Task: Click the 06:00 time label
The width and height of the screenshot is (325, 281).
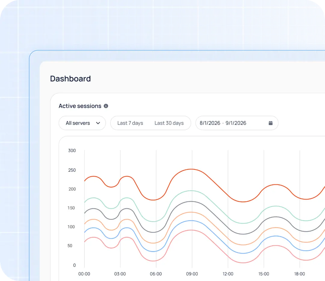Action: tap(156, 274)
